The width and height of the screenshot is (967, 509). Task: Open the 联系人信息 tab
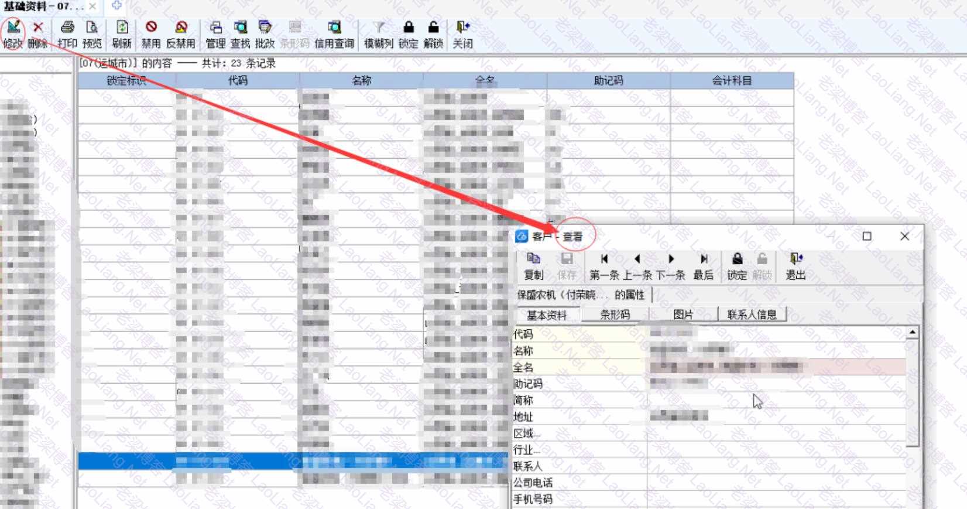752,315
